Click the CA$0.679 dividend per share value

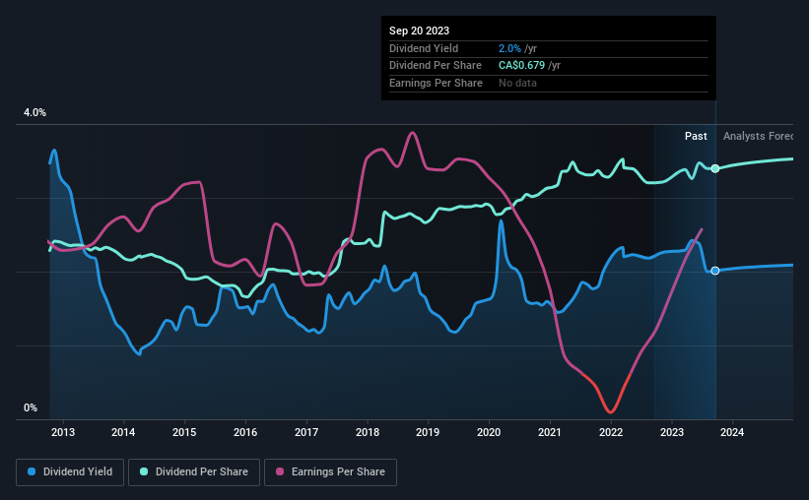pos(521,66)
